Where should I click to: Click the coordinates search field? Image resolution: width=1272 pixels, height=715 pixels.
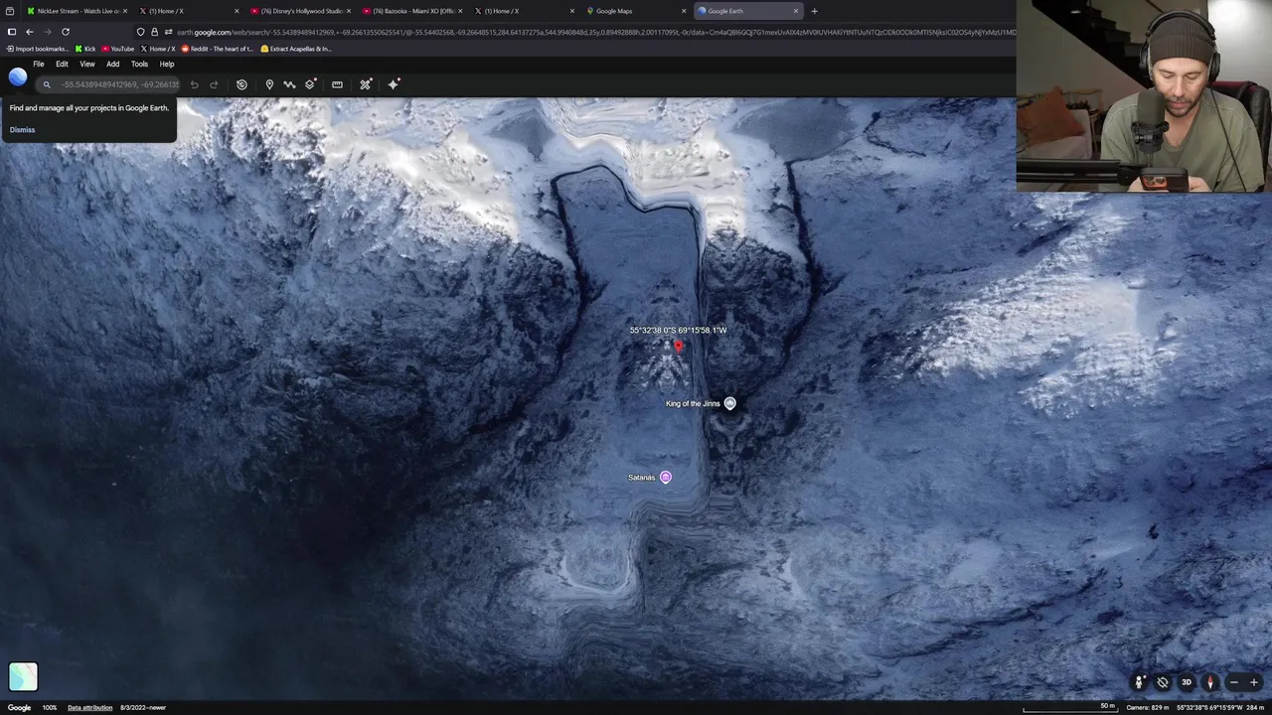pos(119,84)
